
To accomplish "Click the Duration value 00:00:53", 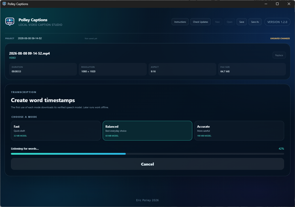I will tap(16, 72).
